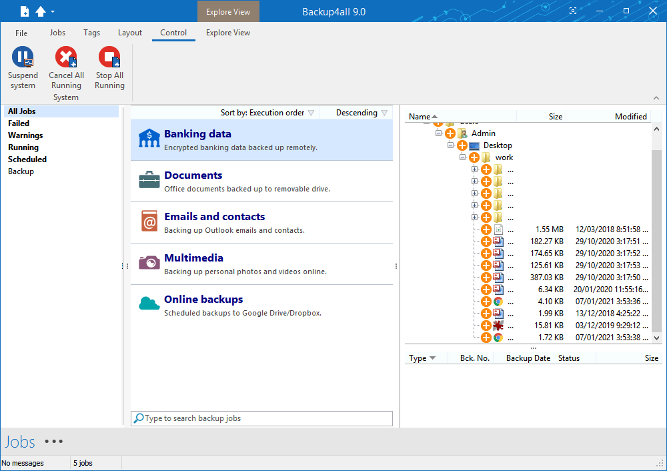Switch to the Layout ribbon tab
Screen dimensions: 667x471
click(x=130, y=33)
